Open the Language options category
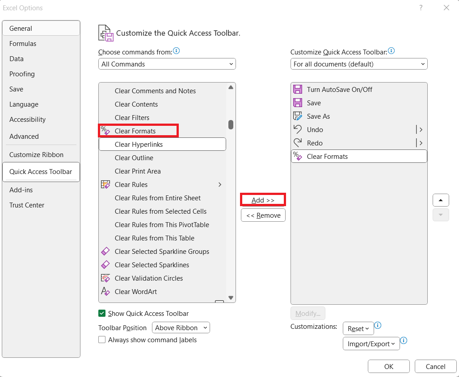459x377 pixels. 41,104
